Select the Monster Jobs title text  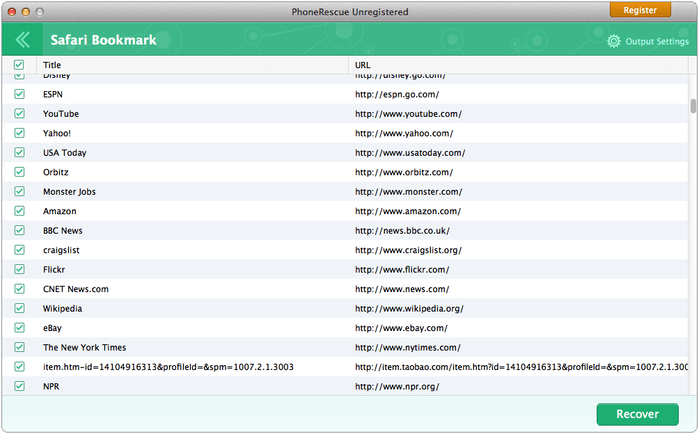coord(69,192)
